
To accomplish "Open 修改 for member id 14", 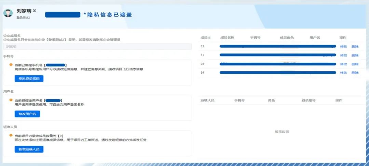I will tap(343, 73).
